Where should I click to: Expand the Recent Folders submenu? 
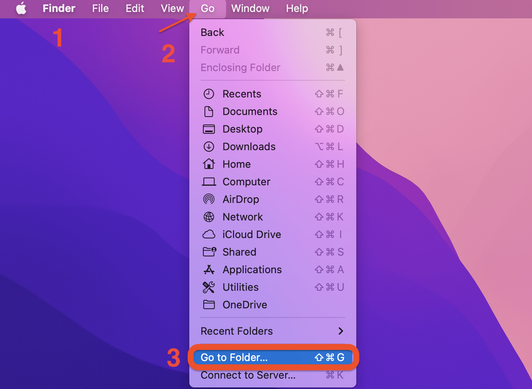272,331
